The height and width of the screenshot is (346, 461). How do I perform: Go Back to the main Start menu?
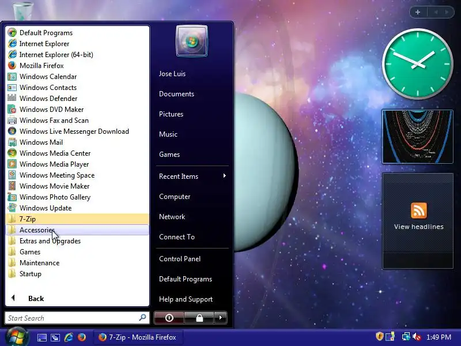tap(77, 298)
